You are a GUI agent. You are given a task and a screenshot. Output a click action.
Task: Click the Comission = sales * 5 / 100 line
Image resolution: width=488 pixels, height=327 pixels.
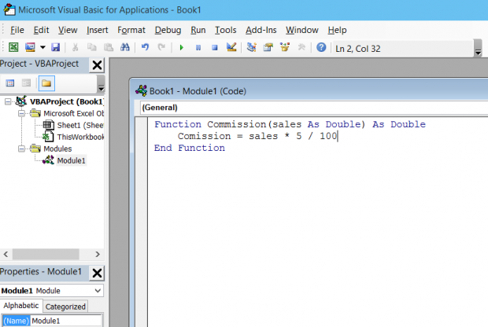tap(257, 136)
